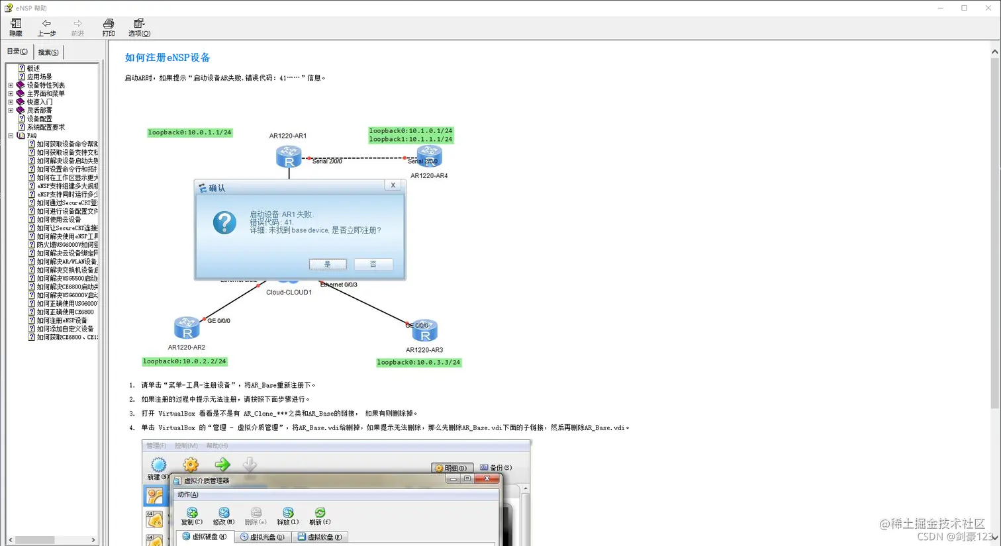This screenshot has width=1001, height=546.
Task: Click the content pane scroll-down arrow
Action: click(x=994, y=537)
